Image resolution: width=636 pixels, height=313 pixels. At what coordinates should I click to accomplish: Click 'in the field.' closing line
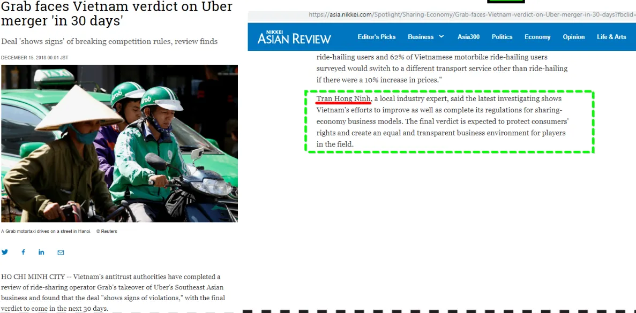click(x=335, y=144)
